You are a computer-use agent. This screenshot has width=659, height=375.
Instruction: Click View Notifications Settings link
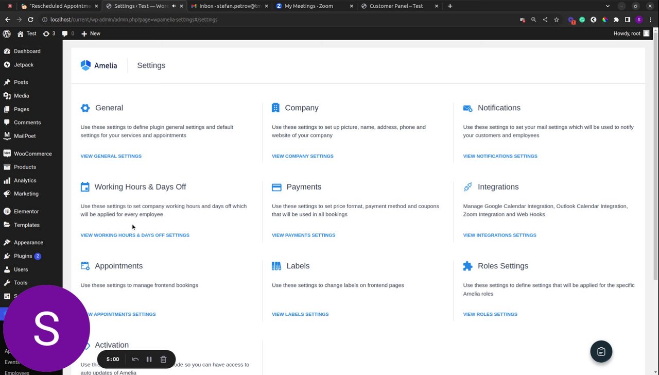[x=500, y=156]
